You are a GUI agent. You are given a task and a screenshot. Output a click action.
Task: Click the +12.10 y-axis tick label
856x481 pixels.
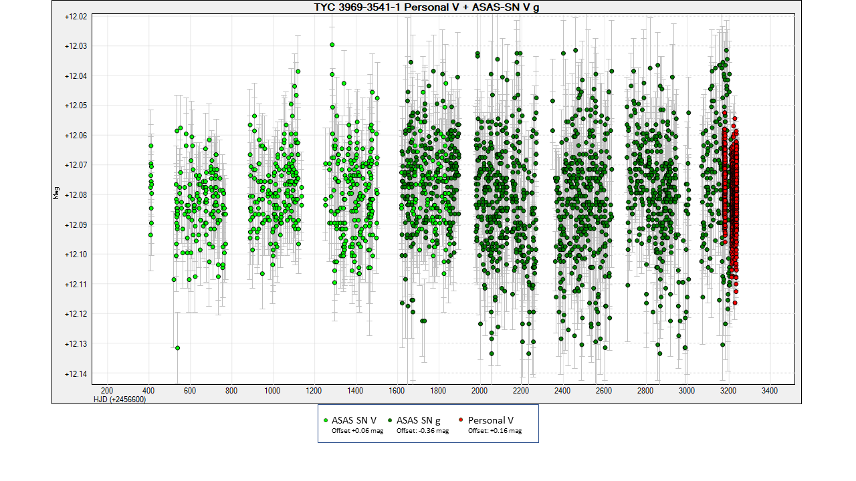click(x=76, y=255)
